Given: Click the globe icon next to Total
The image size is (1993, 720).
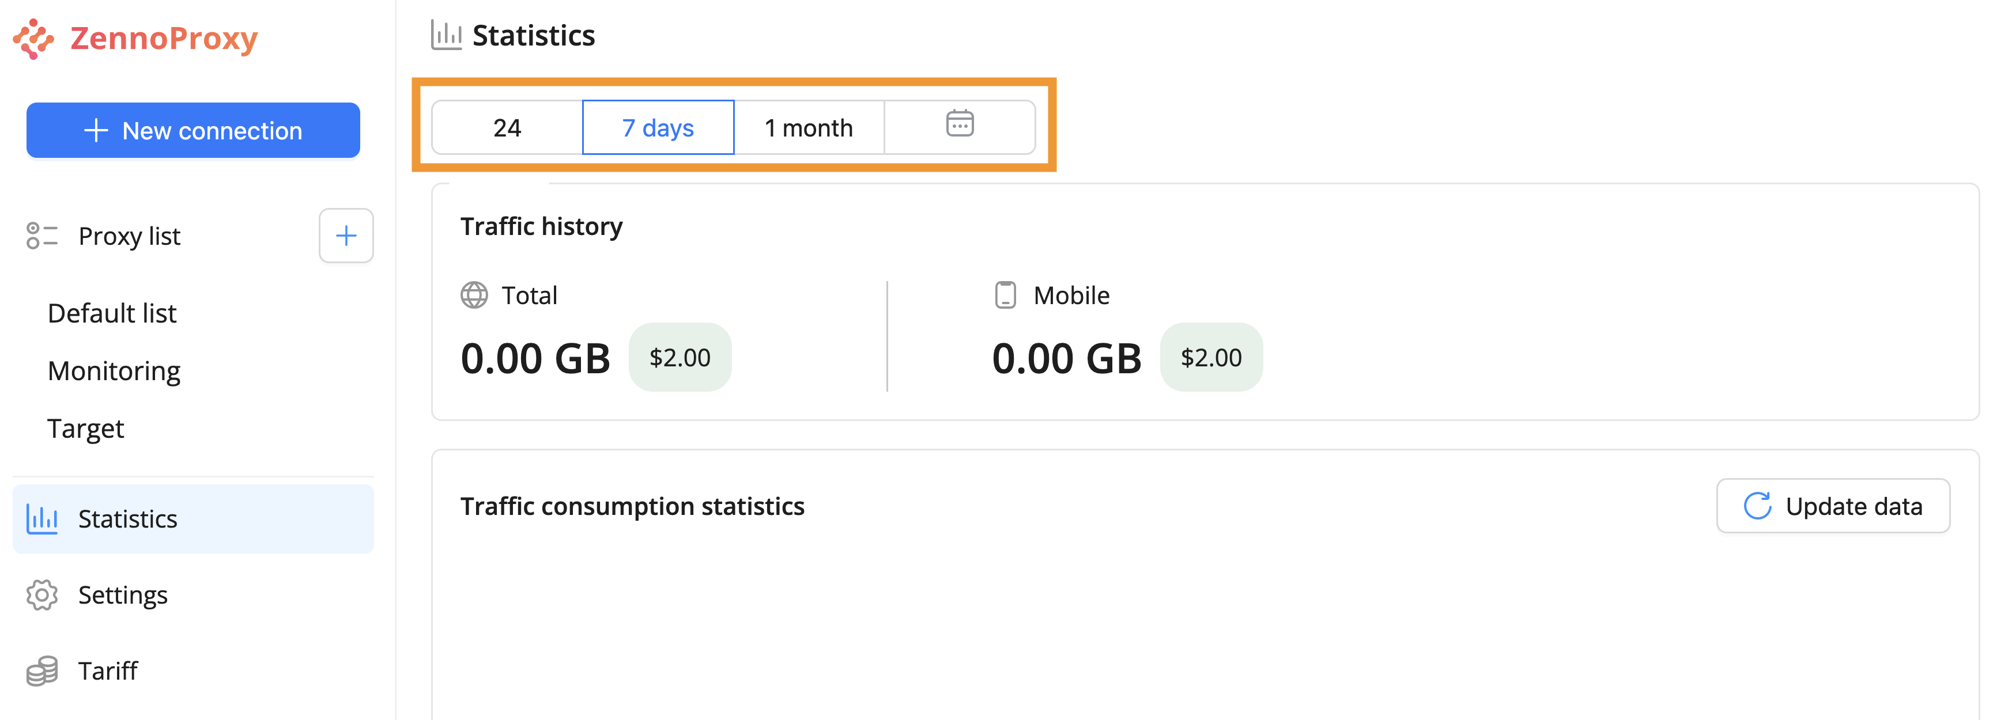Looking at the screenshot, I should pyautogui.click(x=474, y=295).
